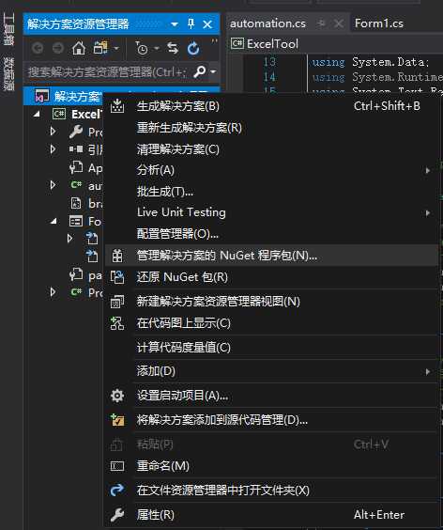Choose 新建解决方案资源管理器视图(N)
Image resolution: width=443 pixels, height=530 pixels.
point(271,301)
